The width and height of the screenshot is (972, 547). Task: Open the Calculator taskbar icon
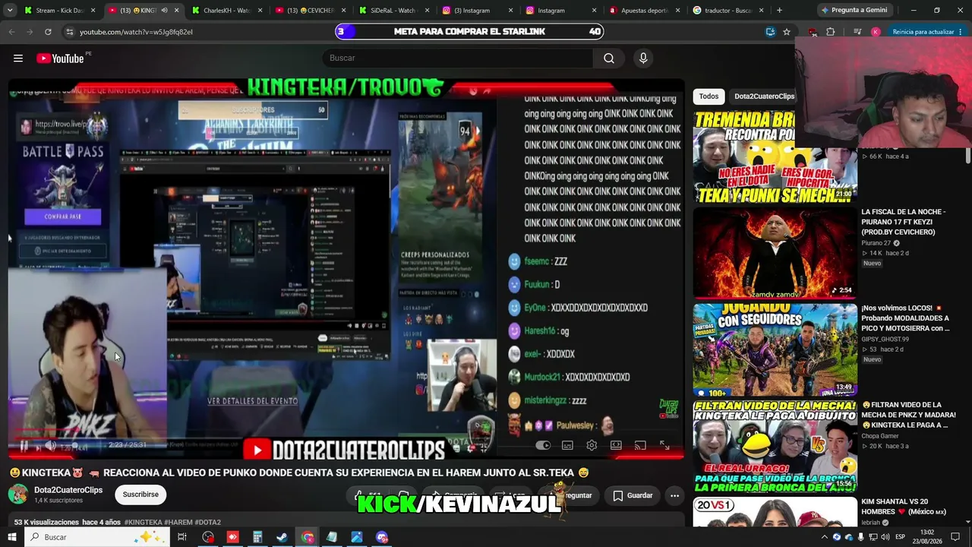[x=257, y=537]
